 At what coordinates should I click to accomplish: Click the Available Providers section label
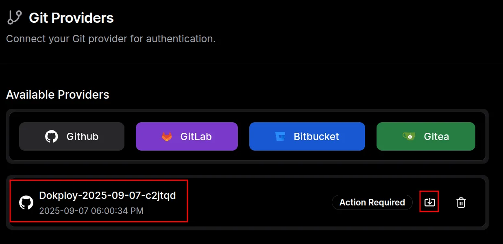tap(57, 95)
